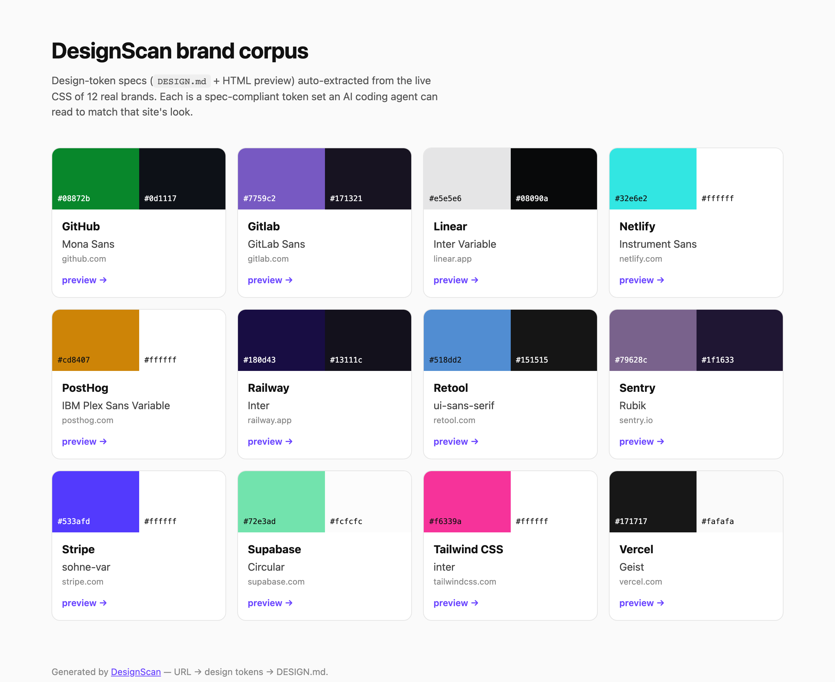The image size is (835, 682).
Task: Click the orange #cd8407 PostHog swatch
Action: pos(95,340)
